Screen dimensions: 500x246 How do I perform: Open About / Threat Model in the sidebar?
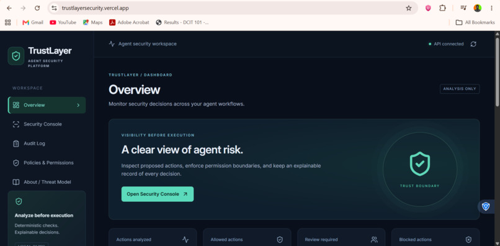point(47,182)
